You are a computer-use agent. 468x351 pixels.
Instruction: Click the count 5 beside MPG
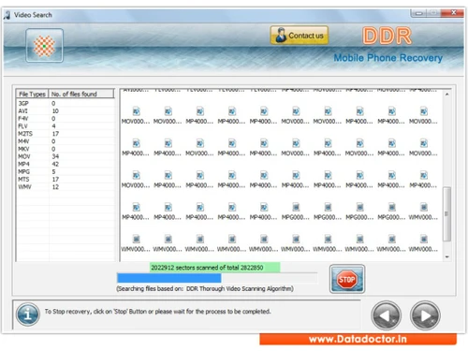click(53, 171)
